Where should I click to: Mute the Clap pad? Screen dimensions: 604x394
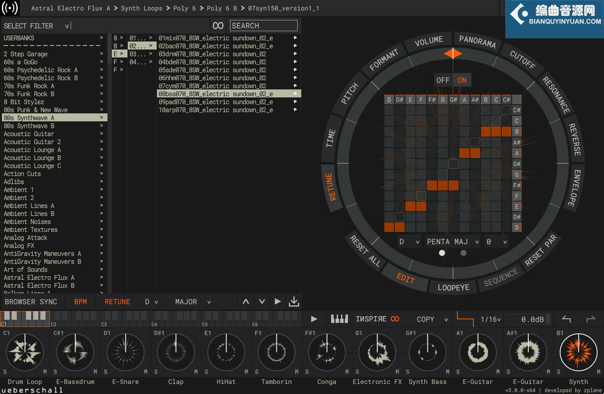click(x=196, y=372)
